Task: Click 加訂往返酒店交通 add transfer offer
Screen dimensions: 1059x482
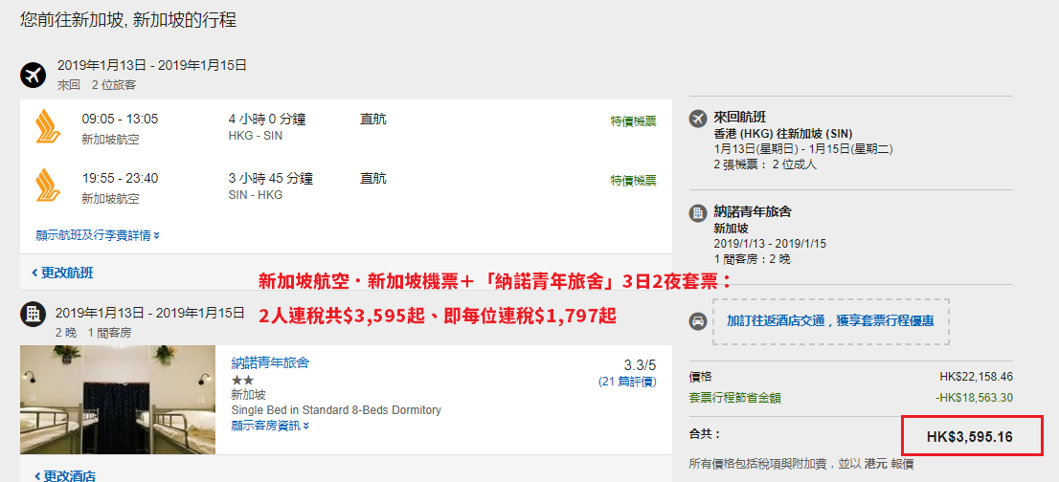Action: [x=830, y=321]
